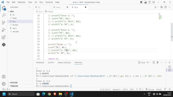
Task: Add a new terminal
Action: pos(148,63)
